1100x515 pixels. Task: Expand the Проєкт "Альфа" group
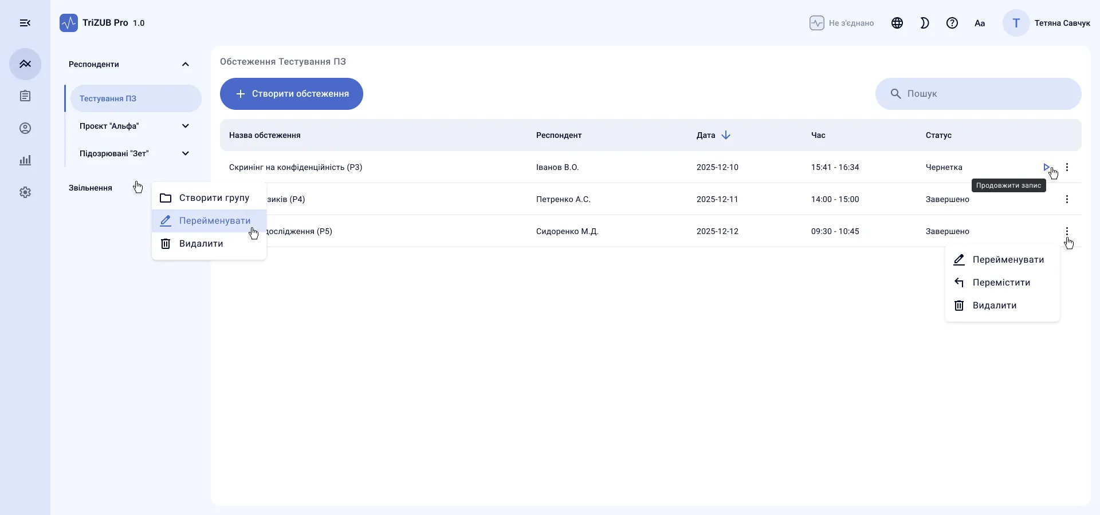pyautogui.click(x=186, y=126)
